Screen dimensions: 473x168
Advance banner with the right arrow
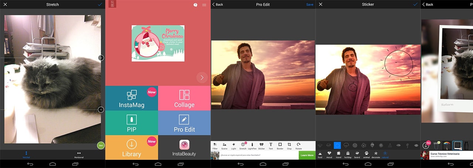point(202,78)
